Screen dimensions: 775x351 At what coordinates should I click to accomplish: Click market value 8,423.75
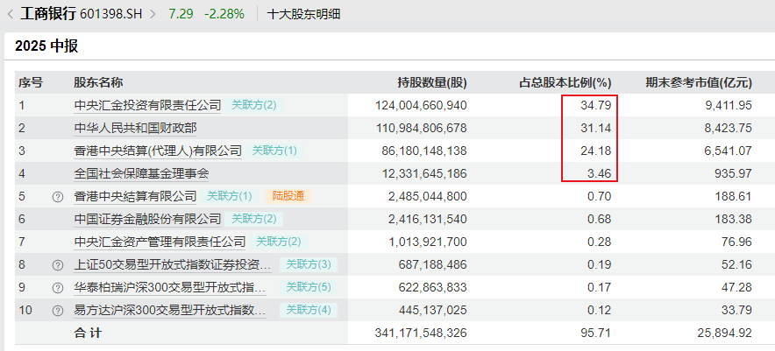pyautogui.click(x=729, y=128)
